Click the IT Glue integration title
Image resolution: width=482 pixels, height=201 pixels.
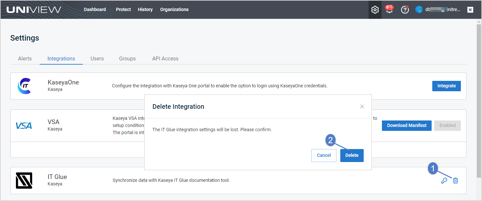click(x=57, y=177)
